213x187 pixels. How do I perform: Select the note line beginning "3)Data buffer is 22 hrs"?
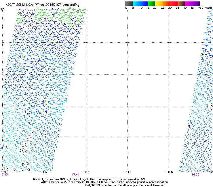[104, 182]
